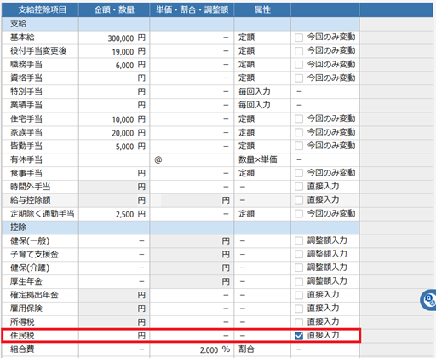Edit the 定期除く通勤手当 amount 2,500
The width and height of the screenshot is (436, 358).
point(114,214)
